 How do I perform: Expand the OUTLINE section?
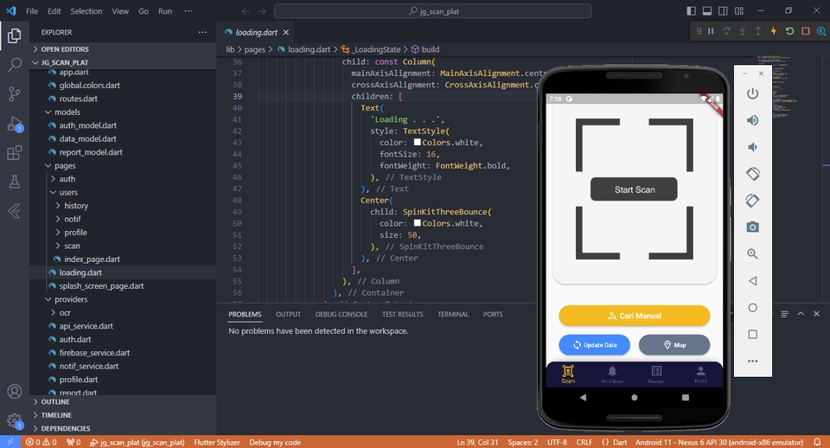point(55,402)
